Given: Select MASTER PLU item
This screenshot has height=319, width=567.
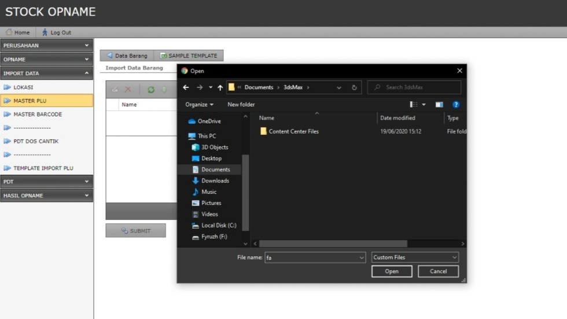Looking at the screenshot, I should pos(46,101).
